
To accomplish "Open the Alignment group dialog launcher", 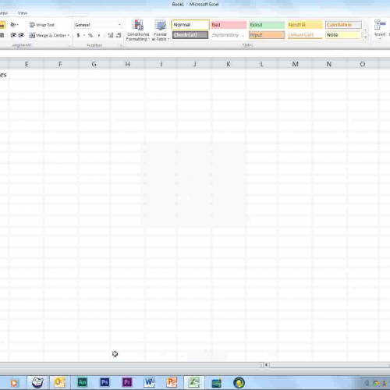I will [69, 45].
